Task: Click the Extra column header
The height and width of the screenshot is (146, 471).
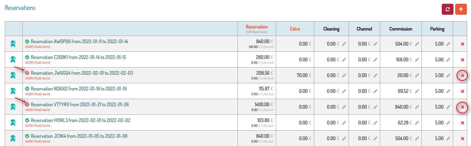Action: point(295,29)
